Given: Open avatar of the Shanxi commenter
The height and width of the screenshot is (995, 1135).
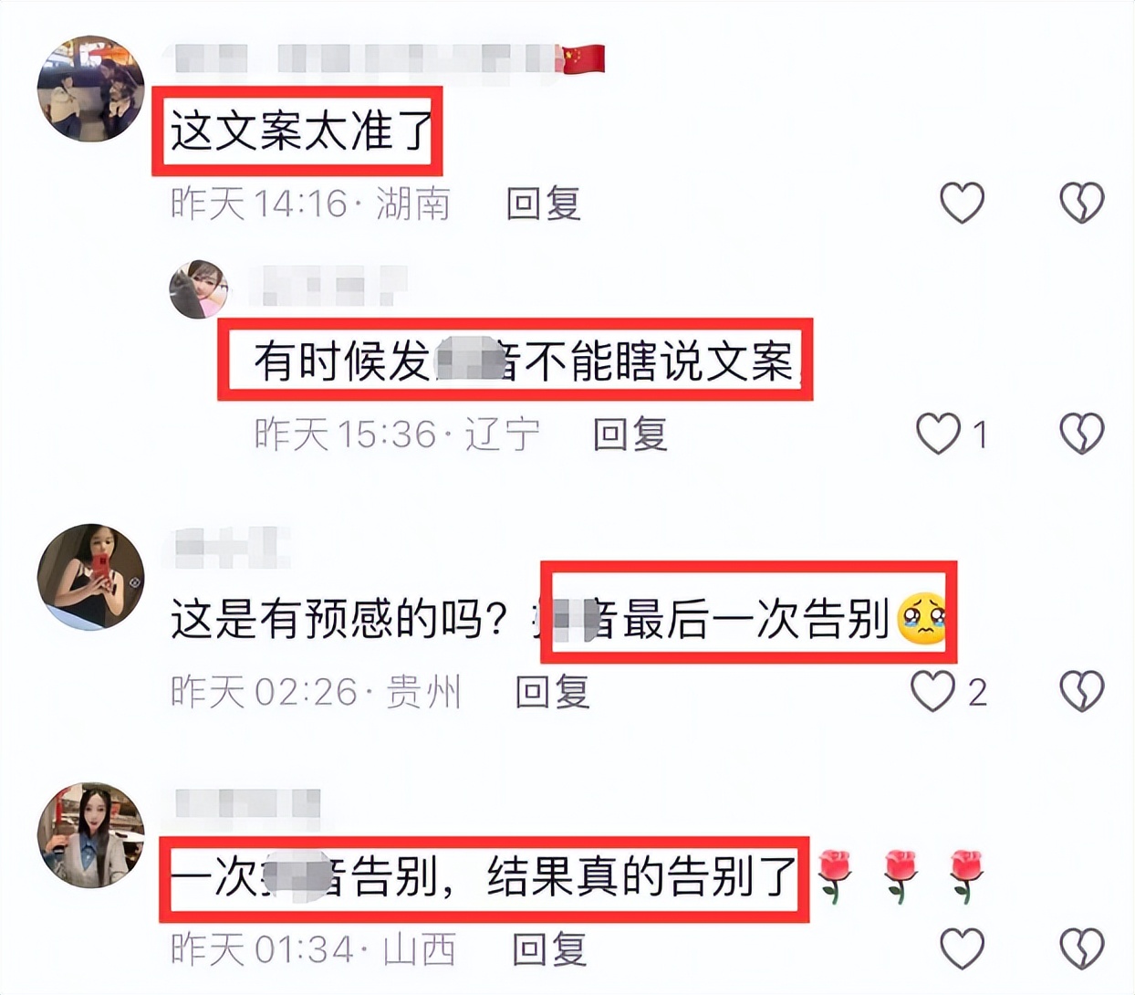Looking at the screenshot, I should click(x=90, y=835).
